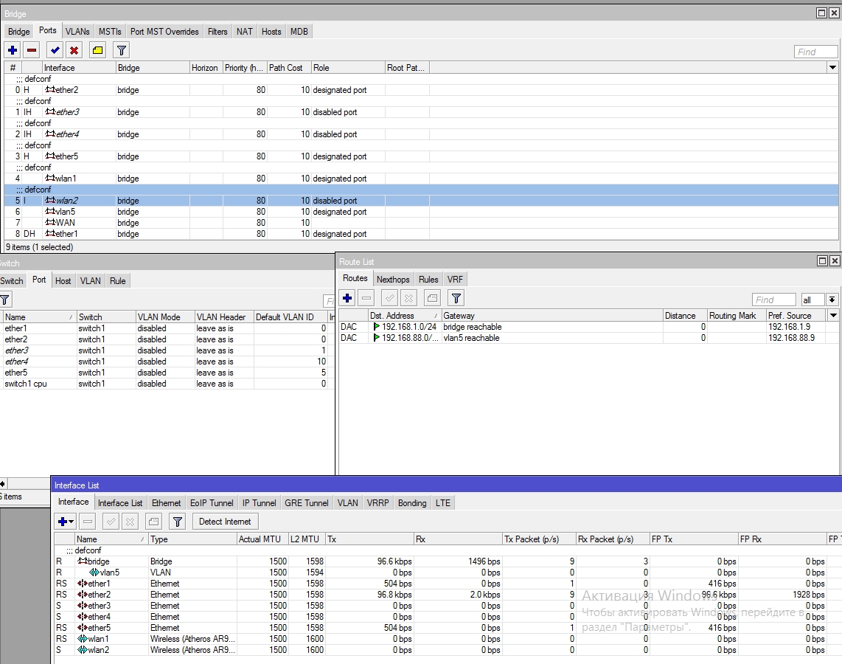Click port icon of ether2 in Bridge Ports

(50, 90)
